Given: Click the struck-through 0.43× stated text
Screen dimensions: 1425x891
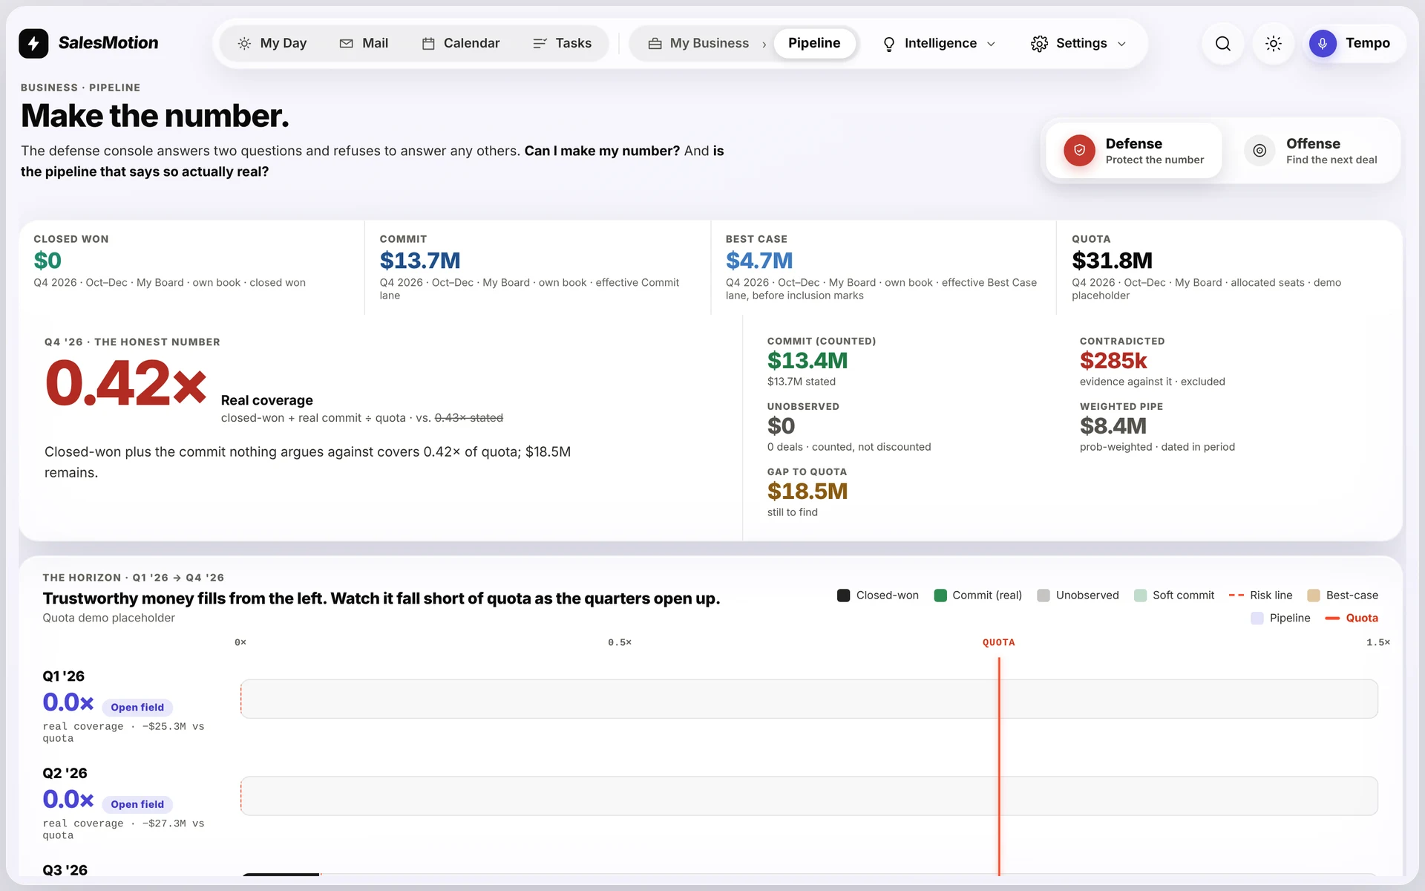Looking at the screenshot, I should 468,418.
